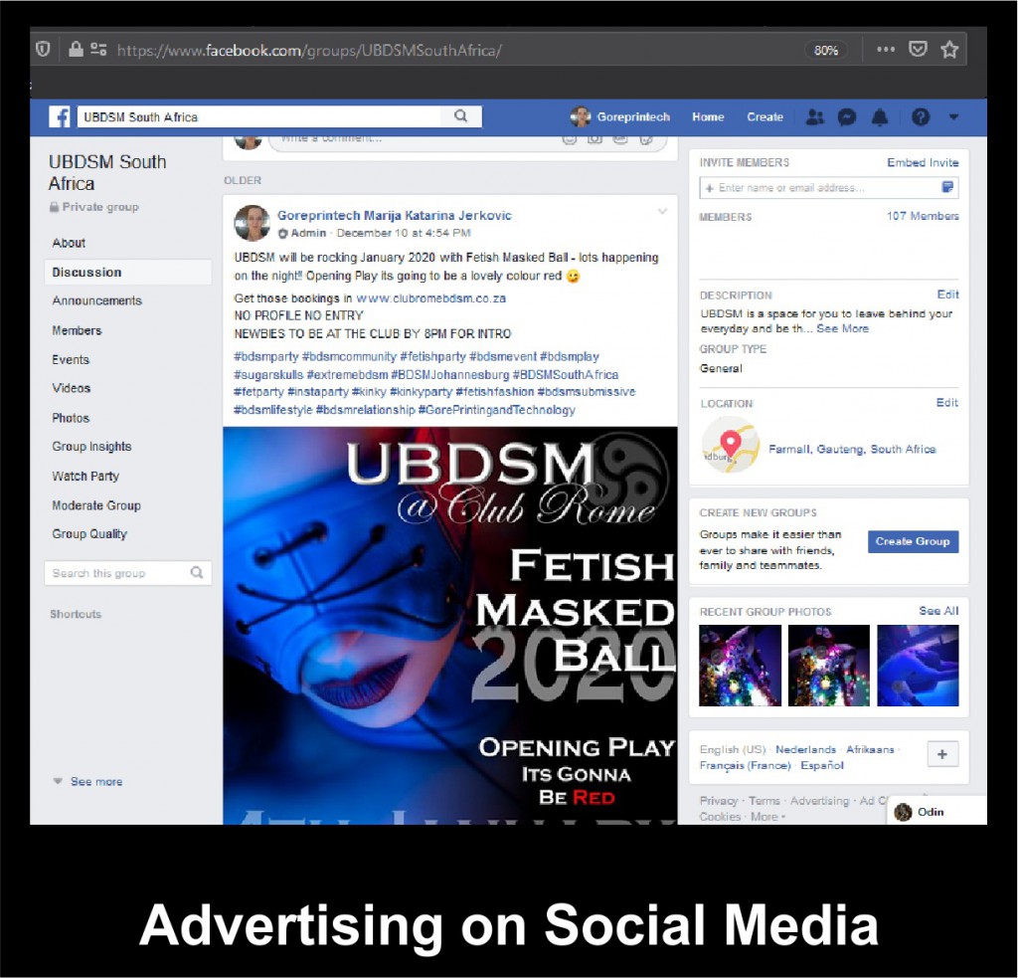Open the search magnifier in Search this group
Image resolution: width=1018 pixels, height=978 pixels.
coord(196,573)
